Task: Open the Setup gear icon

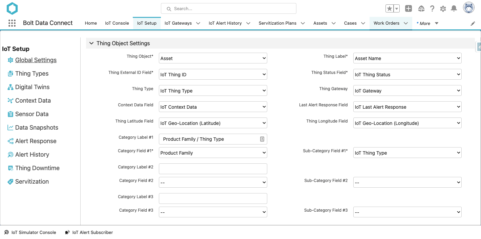Action: (443, 9)
